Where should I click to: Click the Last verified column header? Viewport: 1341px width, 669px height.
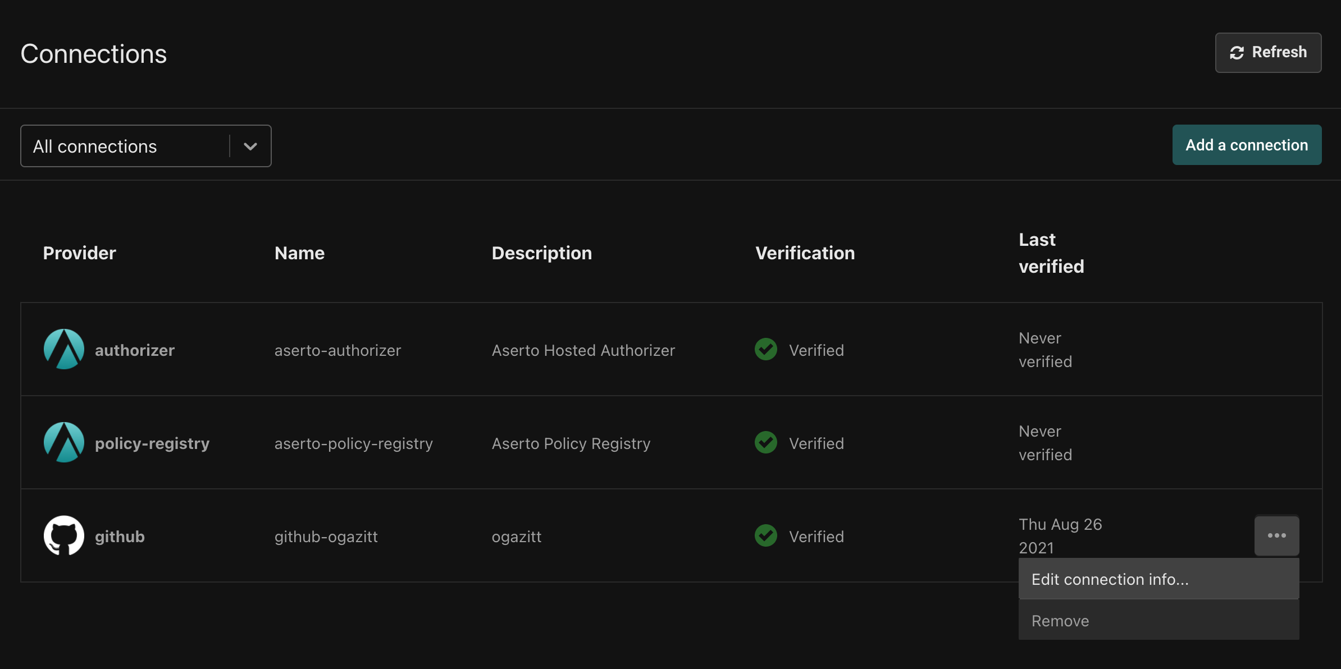(1051, 253)
